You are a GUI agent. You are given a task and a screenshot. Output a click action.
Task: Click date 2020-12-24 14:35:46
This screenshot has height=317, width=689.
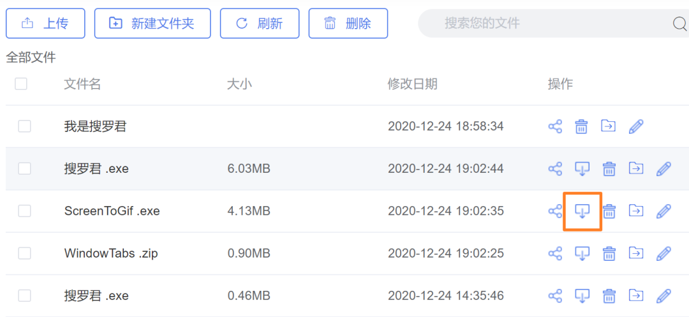coord(446,295)
